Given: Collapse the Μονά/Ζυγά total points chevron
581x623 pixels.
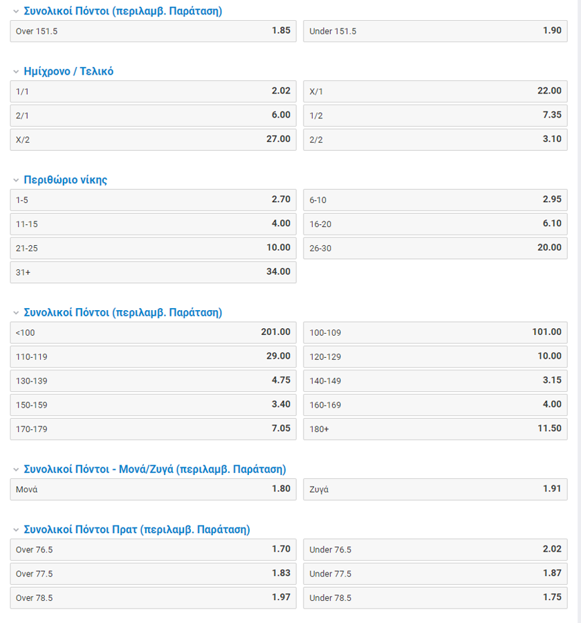Looking at the screenshot, I should [16, 469].
